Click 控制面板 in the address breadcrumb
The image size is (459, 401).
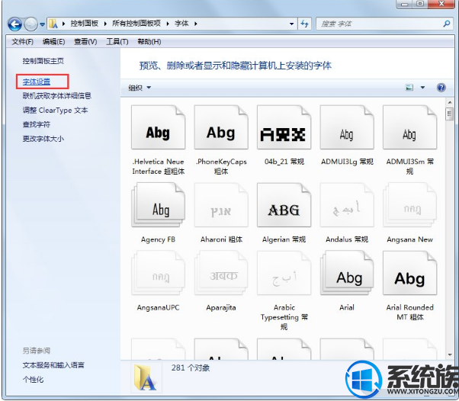[85, 24]
